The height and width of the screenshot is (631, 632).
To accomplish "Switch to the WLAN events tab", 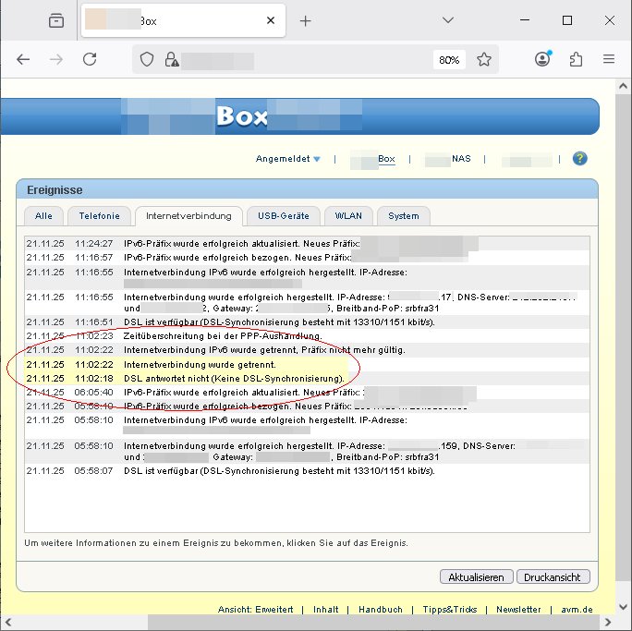I will coord(349,216).
